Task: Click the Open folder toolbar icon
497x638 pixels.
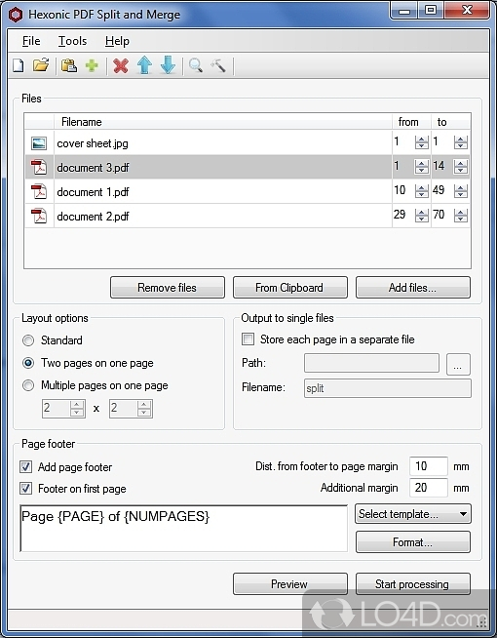Action: coord(41,65)
